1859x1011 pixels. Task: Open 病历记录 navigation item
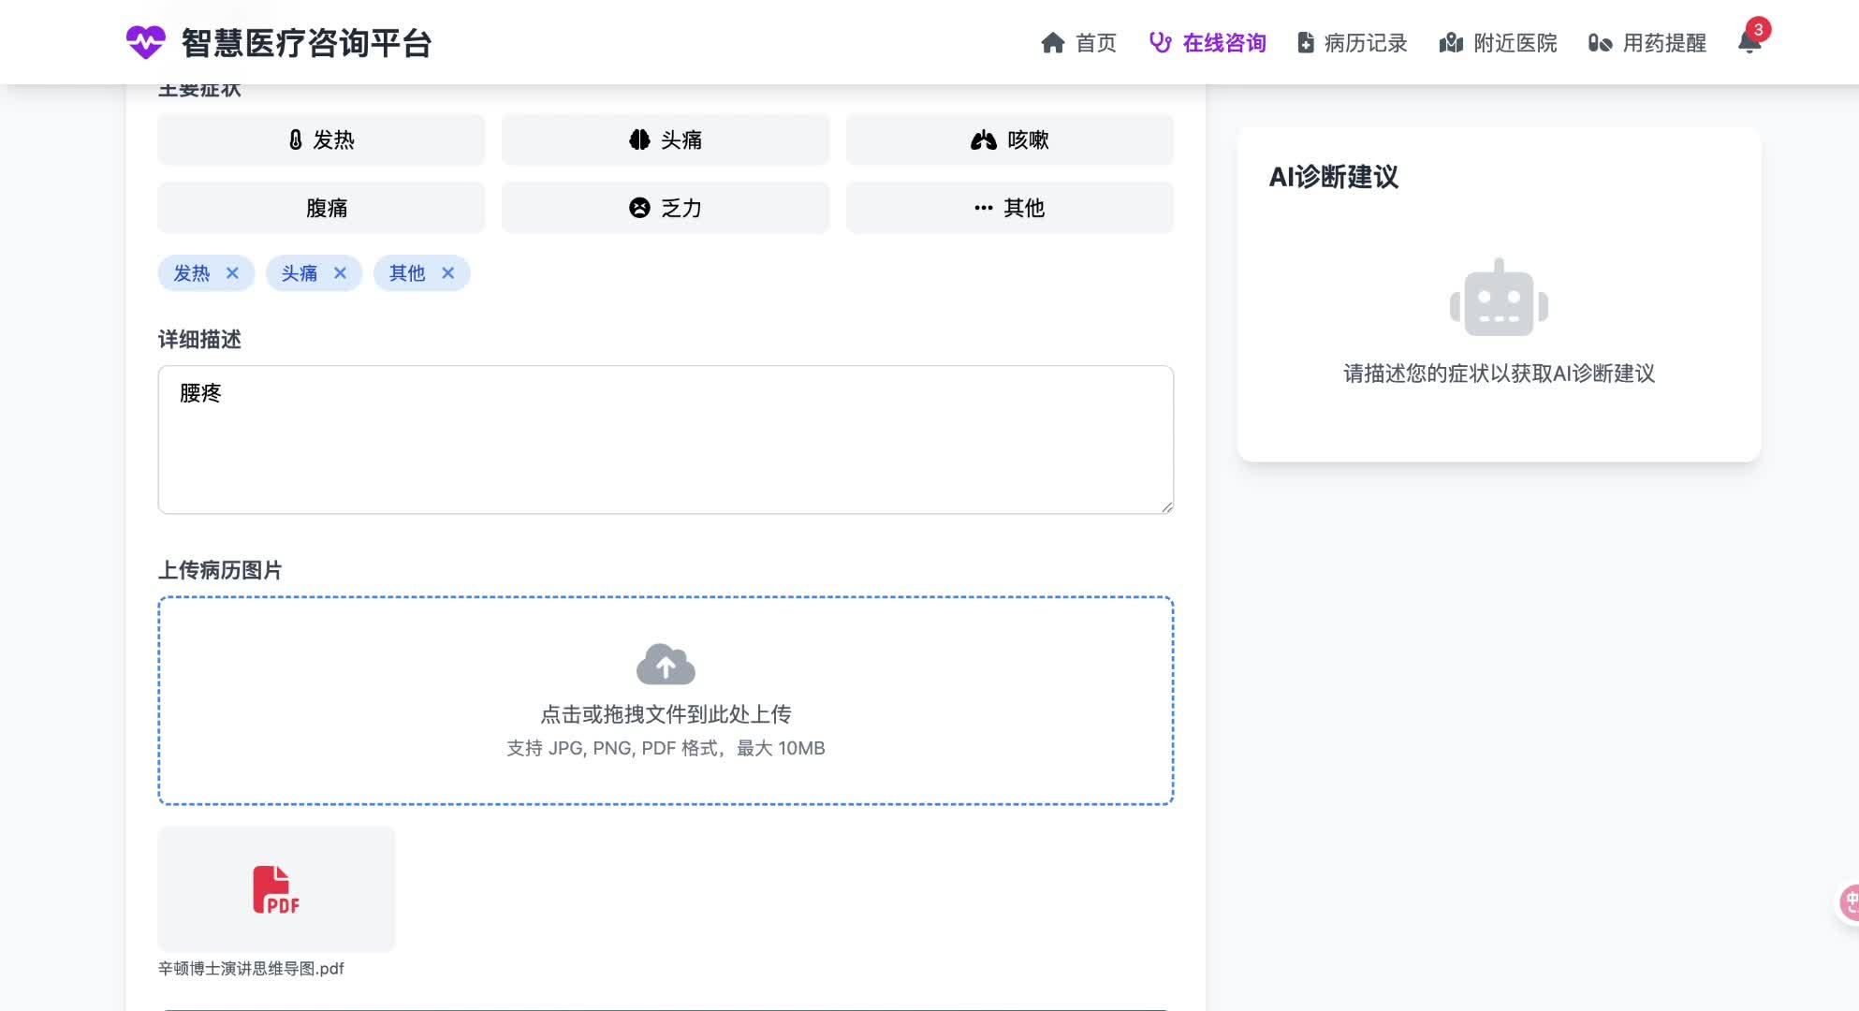coord(1353,43)
